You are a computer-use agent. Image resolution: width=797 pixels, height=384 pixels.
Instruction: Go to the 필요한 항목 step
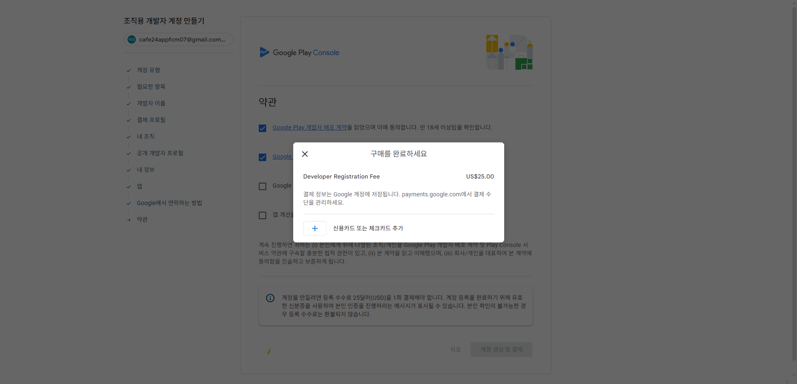(151, 87)
